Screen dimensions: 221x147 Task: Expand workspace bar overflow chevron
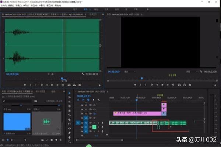[x=148, y=9]
